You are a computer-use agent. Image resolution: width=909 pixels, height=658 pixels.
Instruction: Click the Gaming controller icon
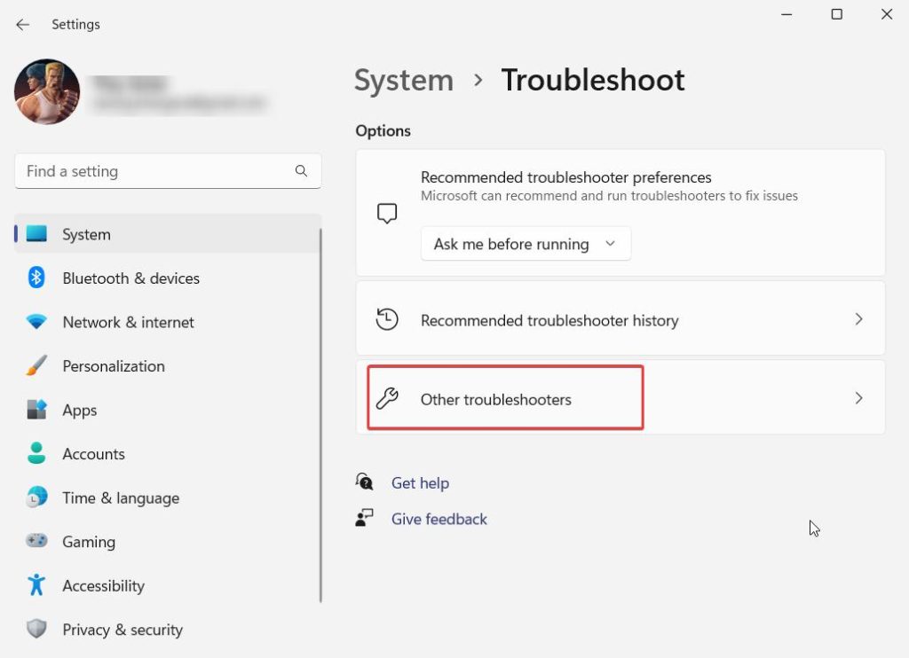36,541
